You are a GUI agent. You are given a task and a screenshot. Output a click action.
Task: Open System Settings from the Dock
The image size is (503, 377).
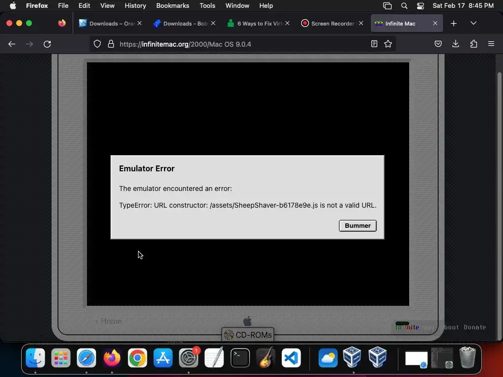pos(188,358)
